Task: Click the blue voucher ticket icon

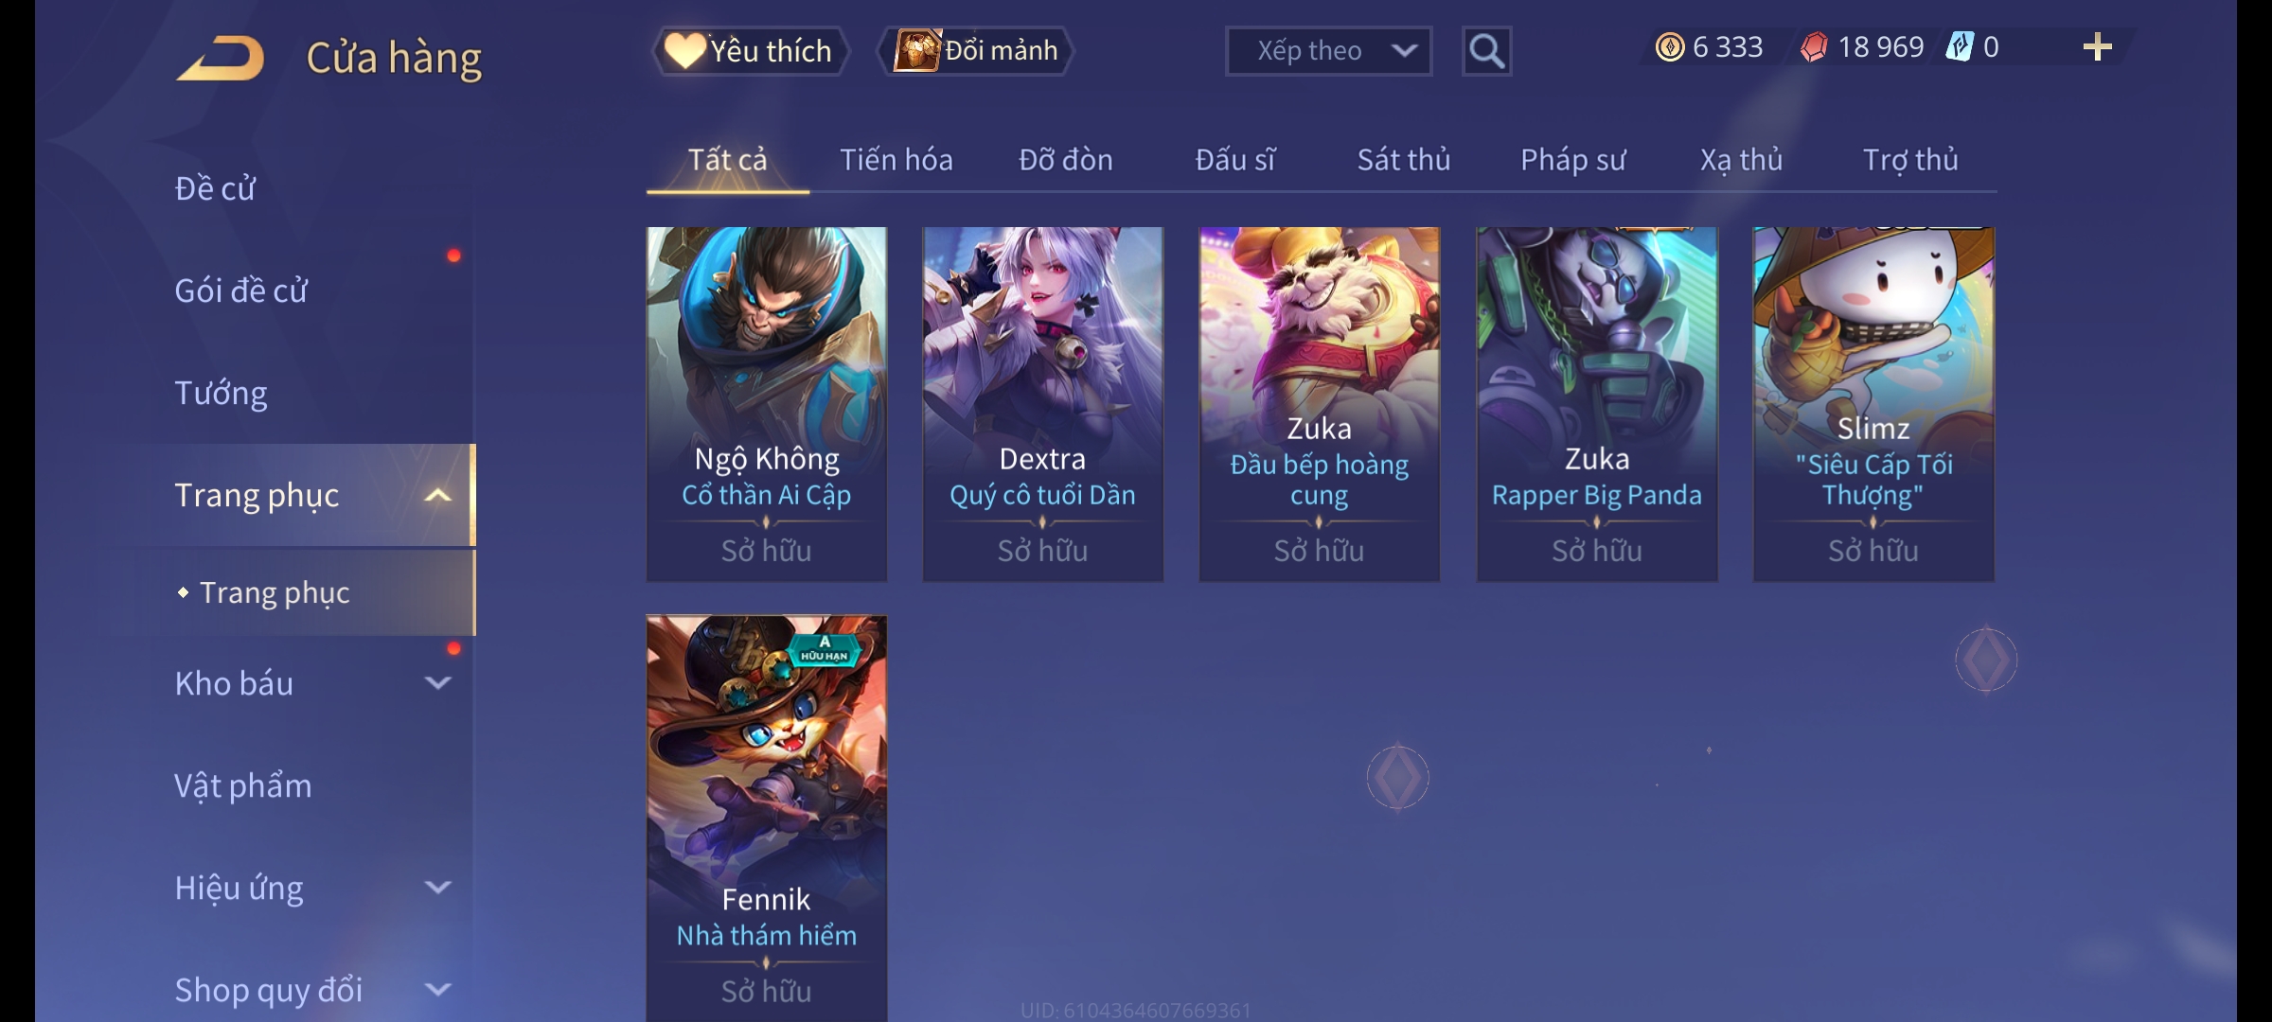Action: pos(1959,47)
